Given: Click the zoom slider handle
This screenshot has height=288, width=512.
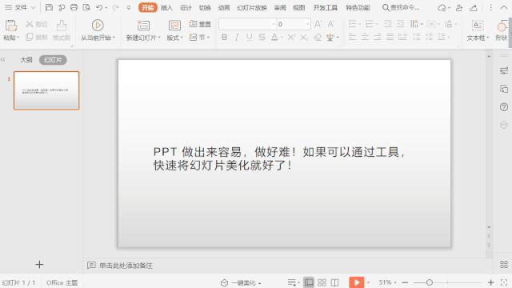Looking at the screenshot, I should pyautogui.click(x=430, y=282).
